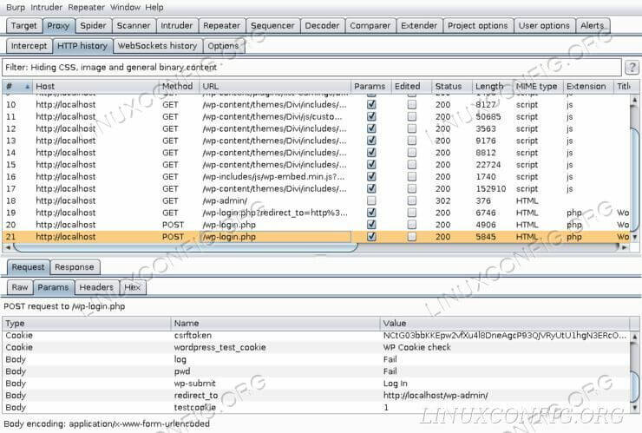642x433 pixels.
Task: Toggle Edited checkbox for request 15
Action: 412,165
